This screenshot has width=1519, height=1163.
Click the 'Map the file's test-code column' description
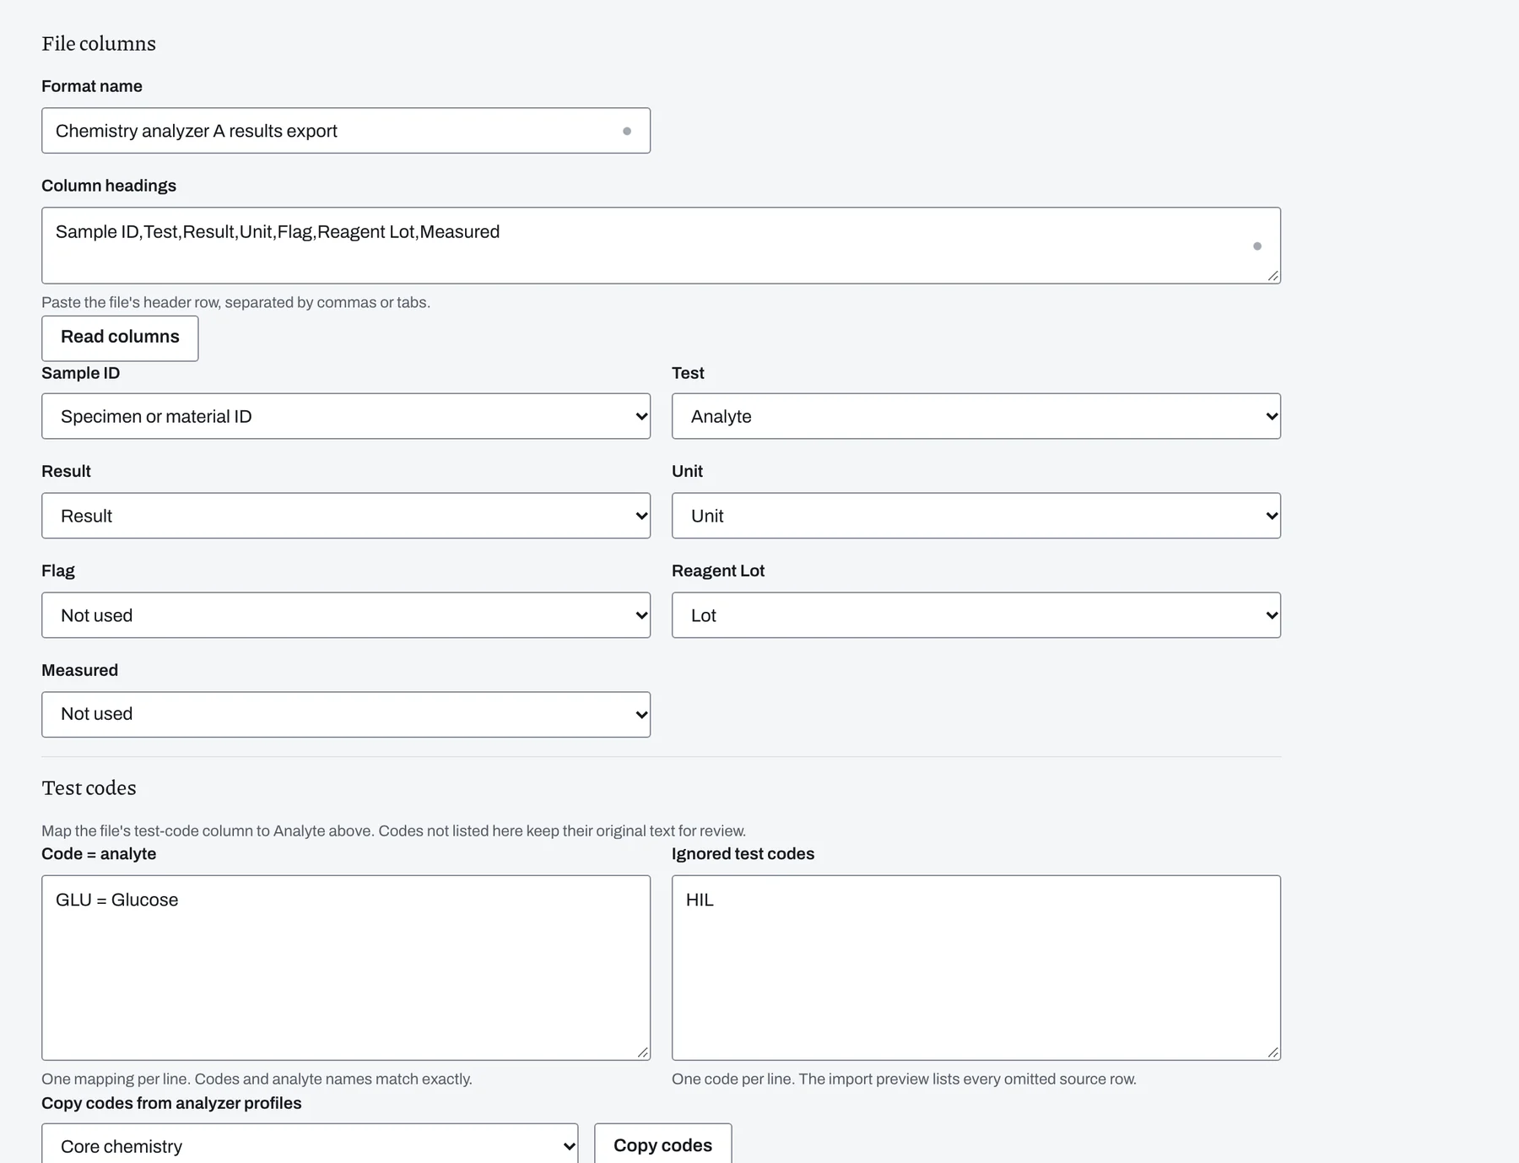tap(393, 830)
